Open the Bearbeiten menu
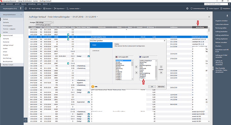Viewport: 231px width, 125px height. point(10,4)
